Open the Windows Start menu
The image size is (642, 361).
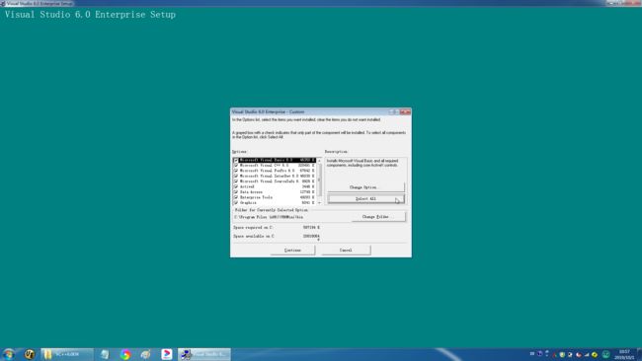point(9,354)
